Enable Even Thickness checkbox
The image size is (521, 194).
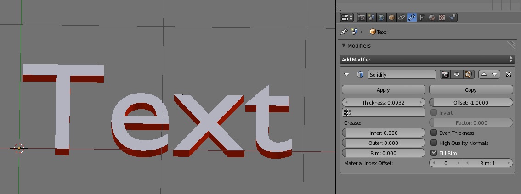434,133
